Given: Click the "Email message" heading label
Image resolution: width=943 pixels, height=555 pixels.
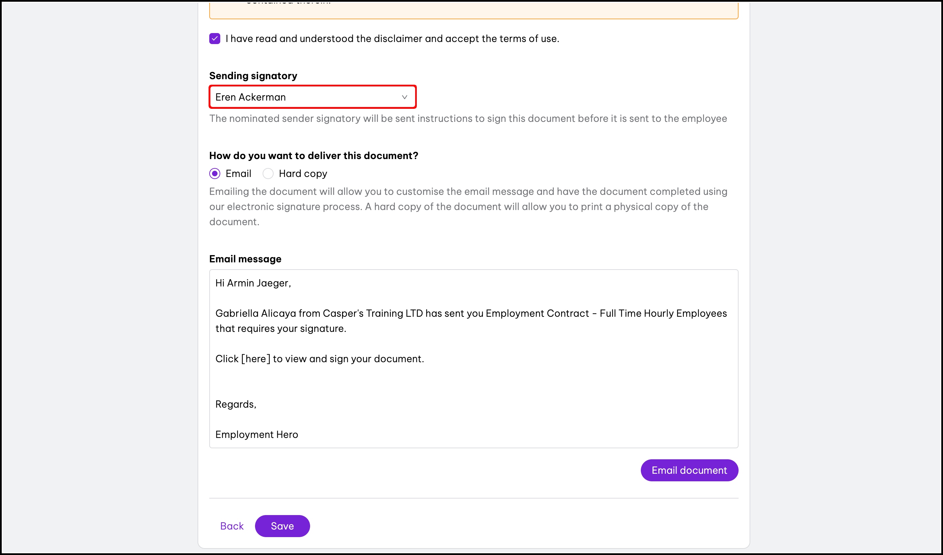Looking at the screenshot, I should coord(245,259).
